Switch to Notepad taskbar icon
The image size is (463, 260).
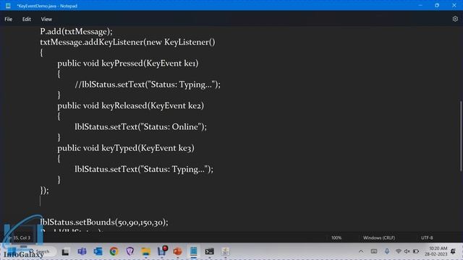193,251
